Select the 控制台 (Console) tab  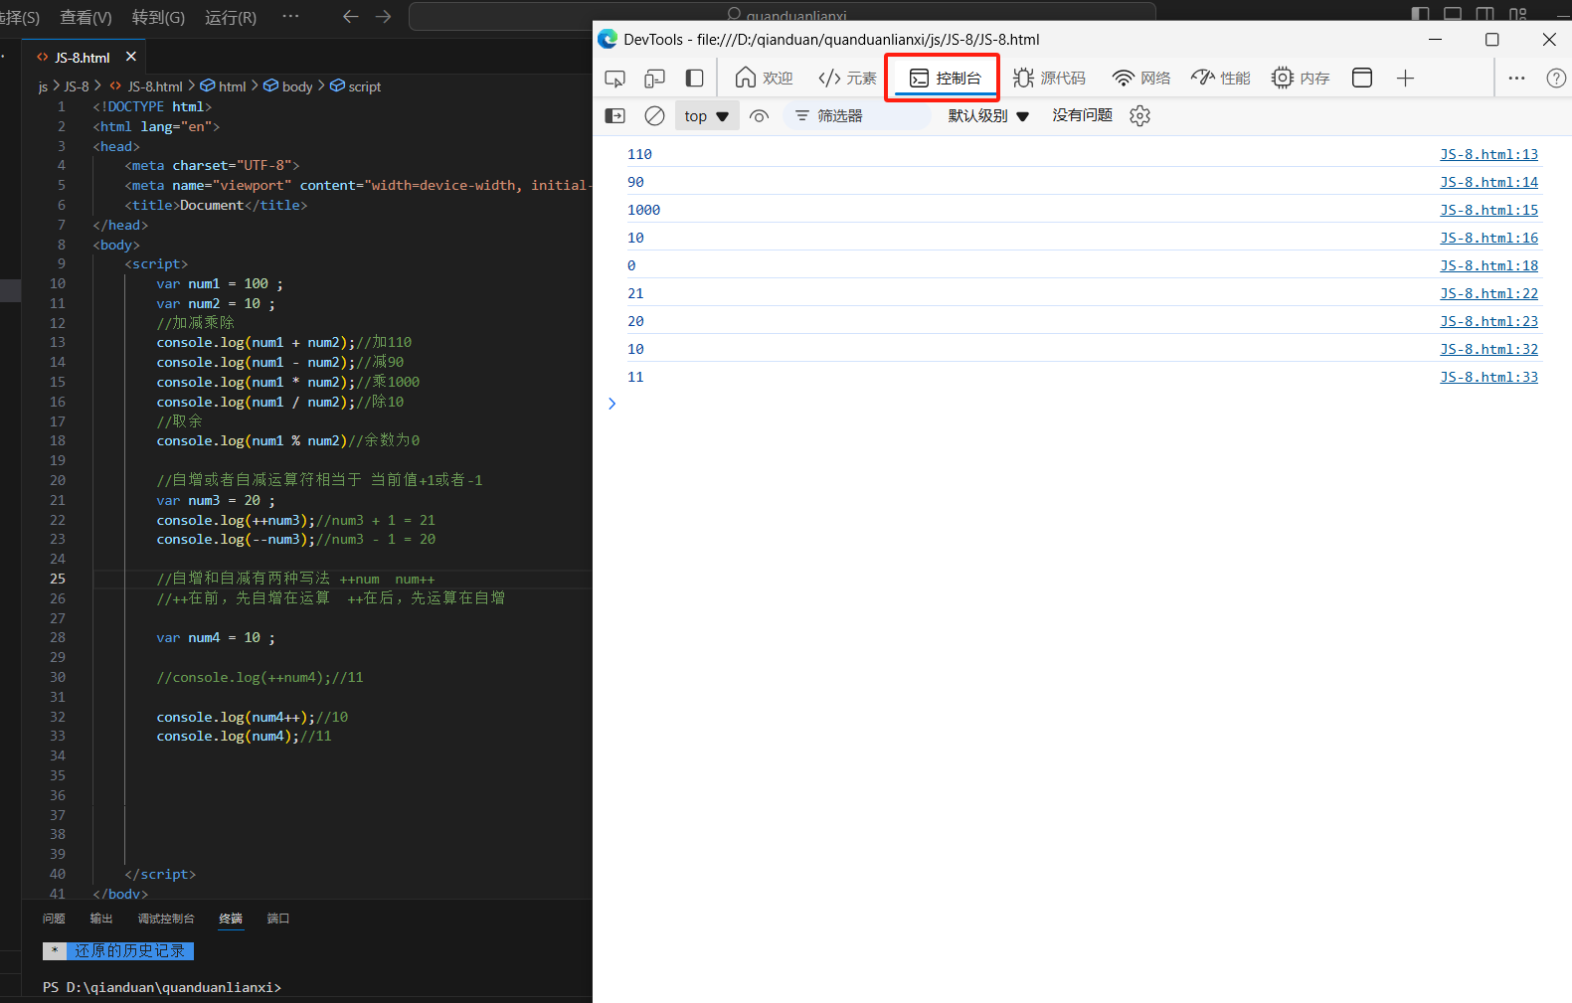pos(945,79)
